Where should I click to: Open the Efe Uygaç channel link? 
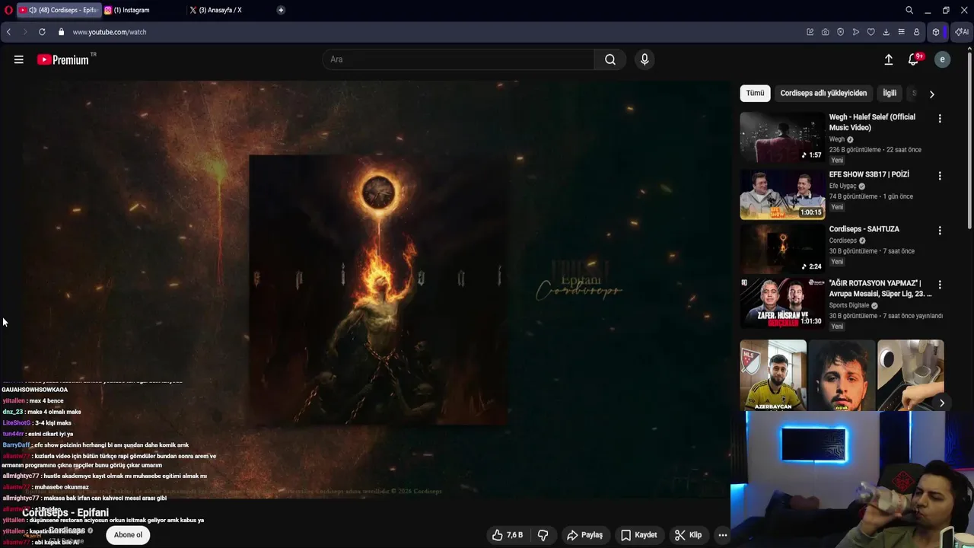tap(842, 186)
